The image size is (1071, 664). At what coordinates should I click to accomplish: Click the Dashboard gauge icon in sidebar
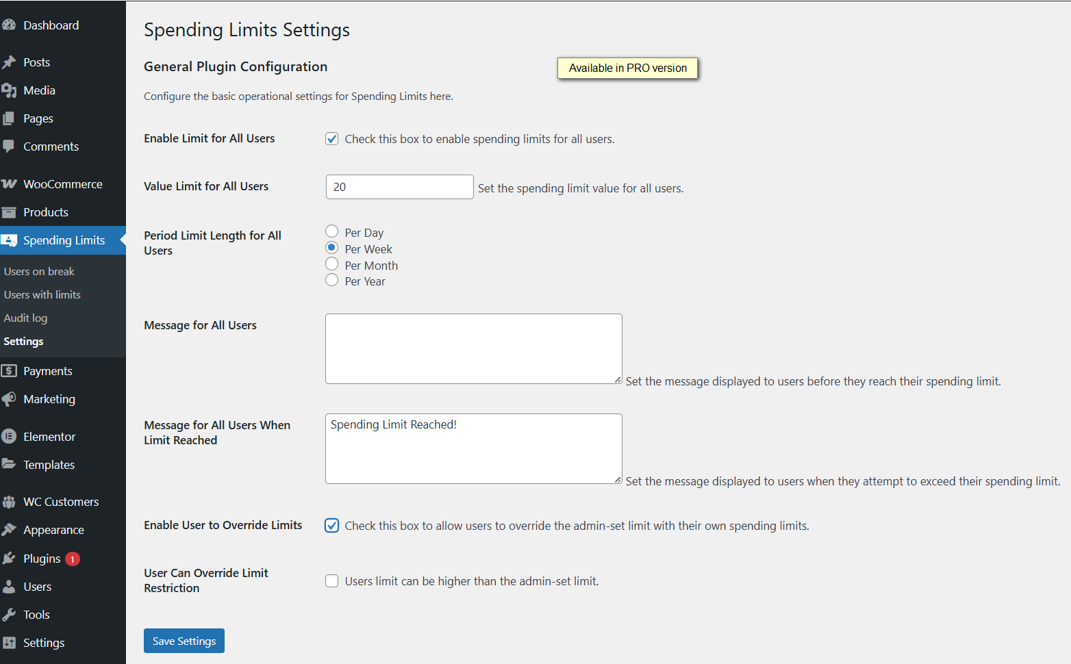click(9, 25)
